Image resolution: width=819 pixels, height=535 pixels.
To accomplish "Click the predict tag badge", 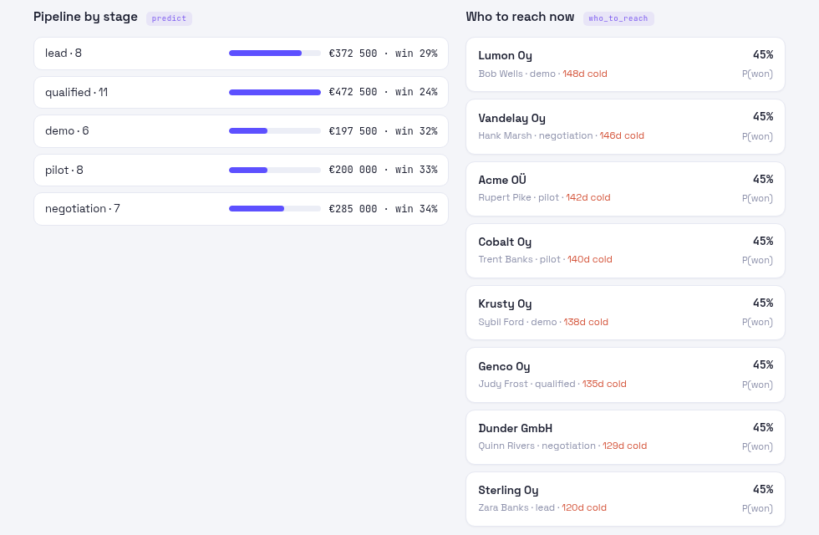I will (x=169, y=18).
